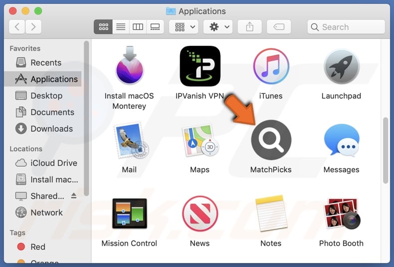Open Documents in the sidebar

[x=43, y=112]
